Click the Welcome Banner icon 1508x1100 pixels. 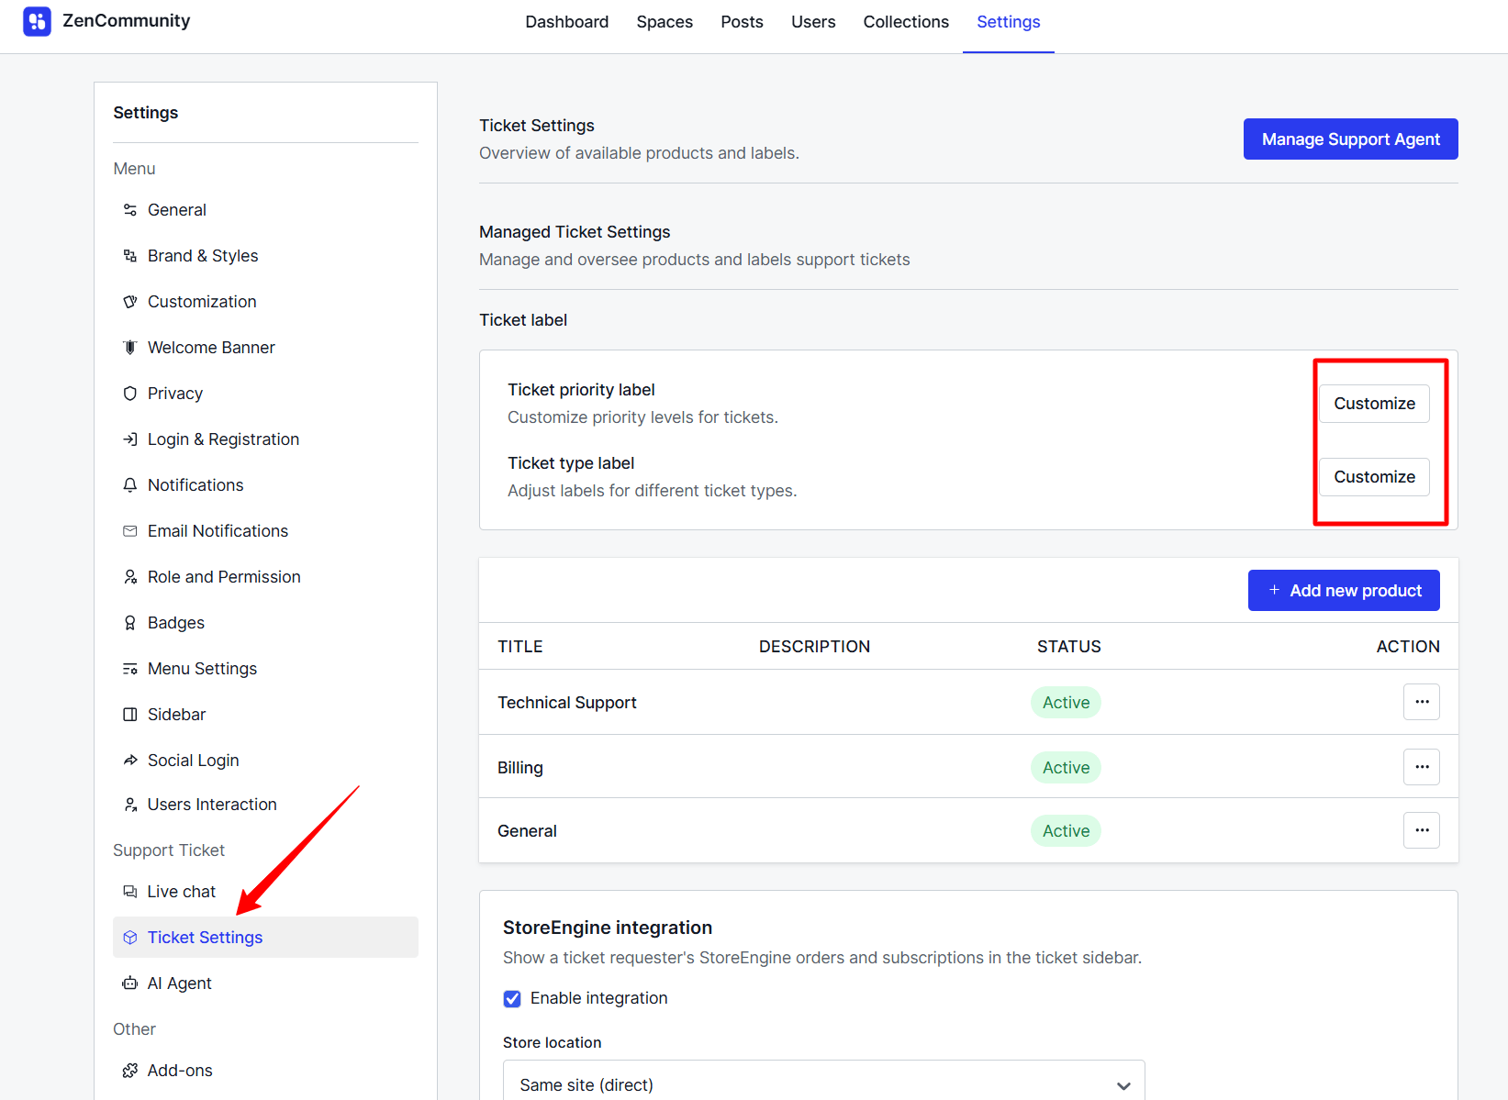pyautogui.click(x=130, y=348)
